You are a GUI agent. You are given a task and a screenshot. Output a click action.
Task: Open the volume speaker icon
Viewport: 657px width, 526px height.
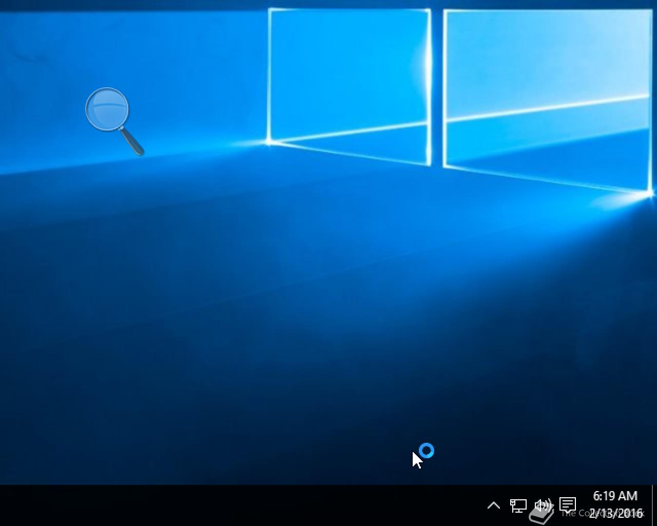[543, 505]
